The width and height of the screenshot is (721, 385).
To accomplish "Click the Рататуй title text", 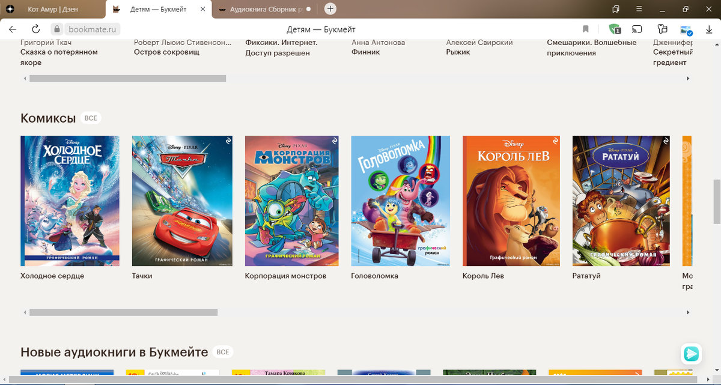I will click(x=586, y=276).
